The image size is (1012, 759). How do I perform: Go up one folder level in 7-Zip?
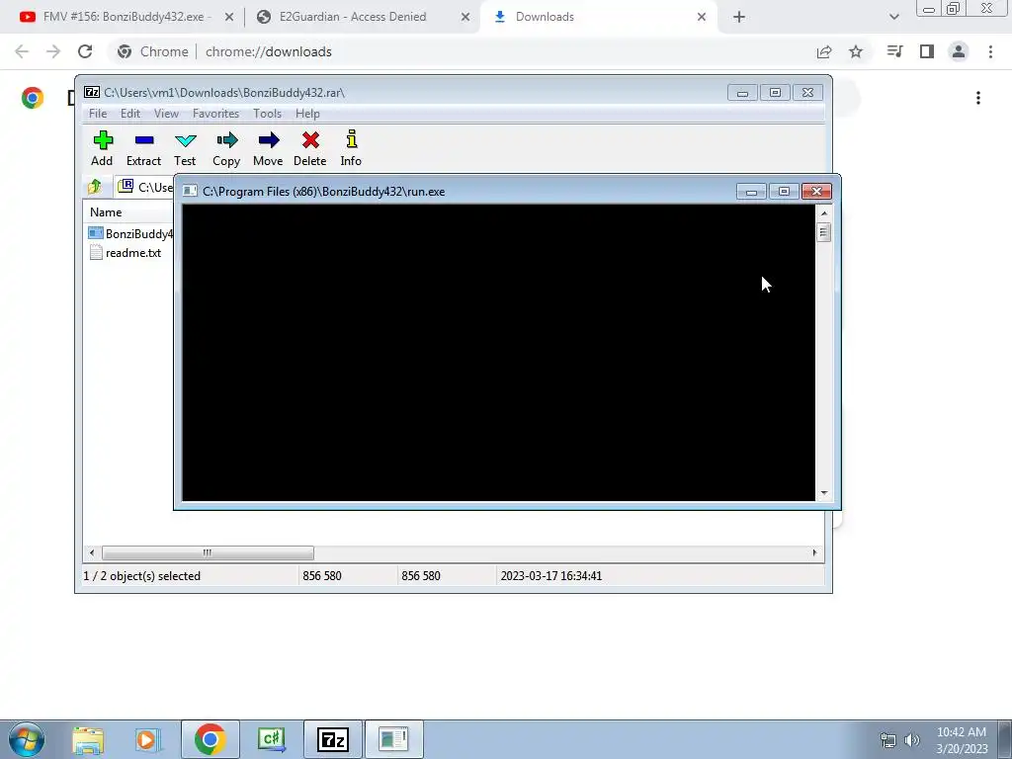[95, 187]
